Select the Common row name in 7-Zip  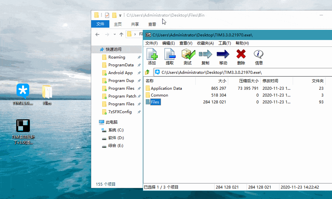(159, 95)
